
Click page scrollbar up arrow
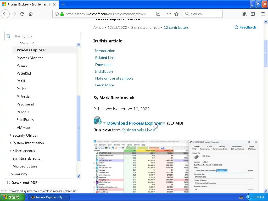click(266, 21)
